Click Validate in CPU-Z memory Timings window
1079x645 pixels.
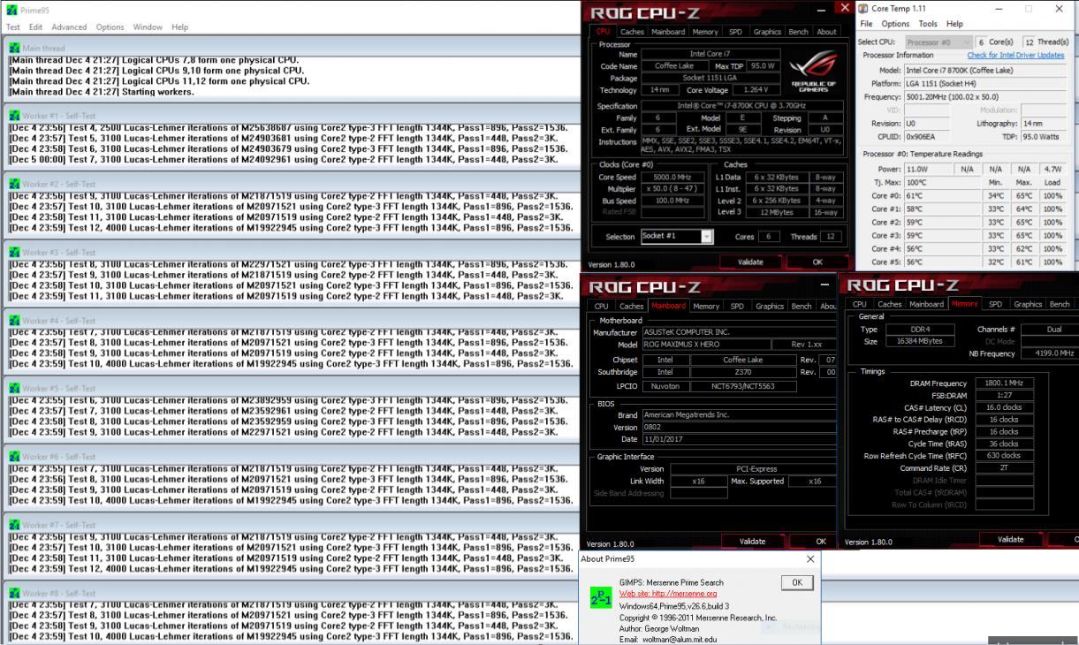pos(1010,539)
